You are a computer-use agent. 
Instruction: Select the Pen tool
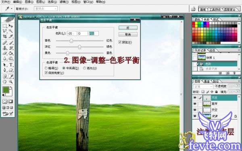[5, 70]
